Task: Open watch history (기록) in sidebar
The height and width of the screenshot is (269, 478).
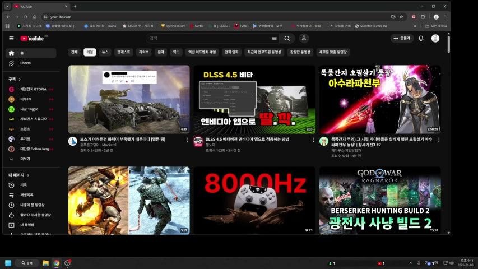Action: click(x=31, y=185)
